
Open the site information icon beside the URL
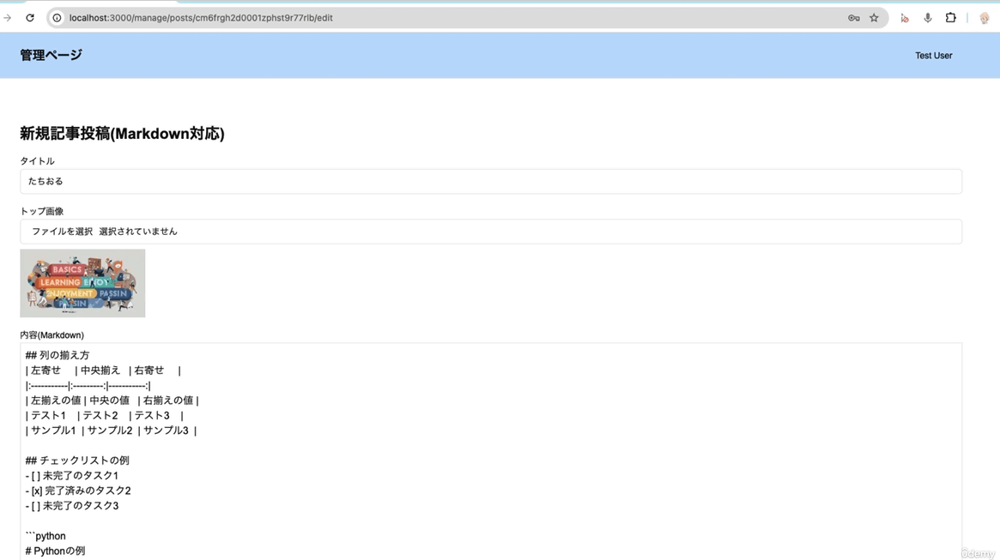click(58, 18)
